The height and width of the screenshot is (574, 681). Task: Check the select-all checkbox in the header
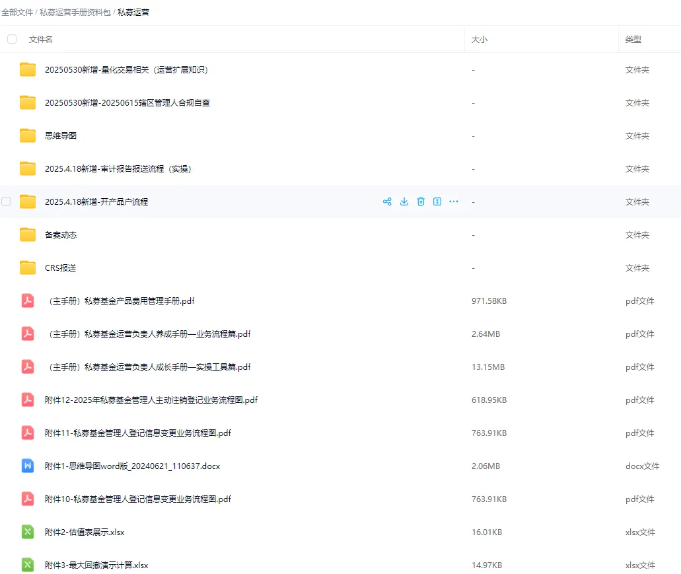tap(11, 39)
